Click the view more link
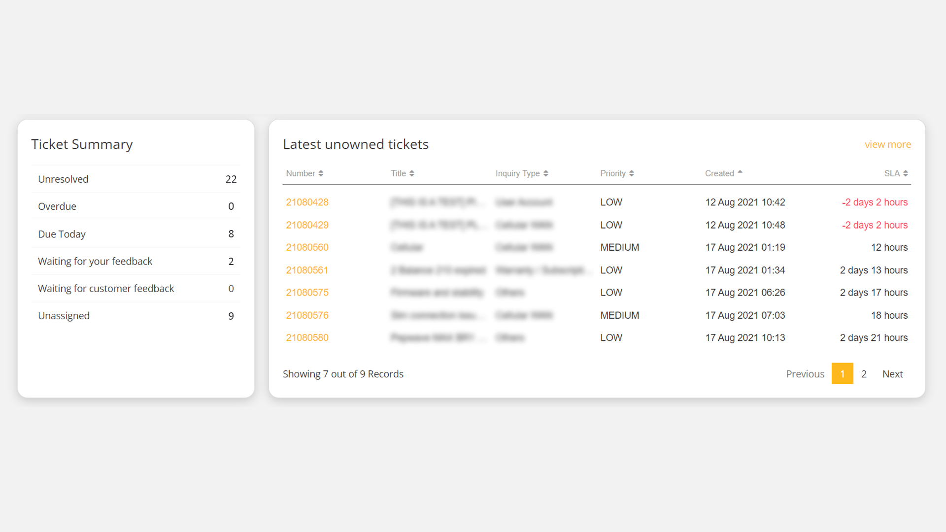 coord(887,145)
